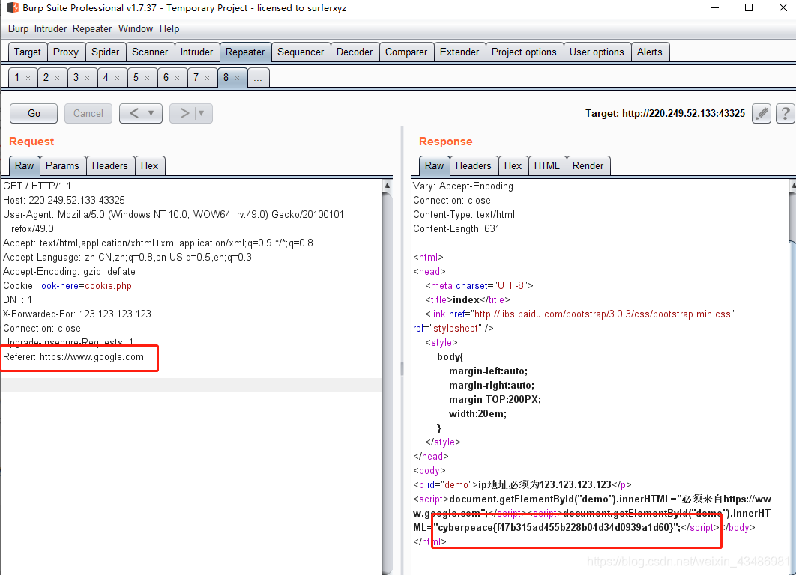Switch to the Comparer tab
Viewport: 796px width, 575px height.
pos(406,52)
